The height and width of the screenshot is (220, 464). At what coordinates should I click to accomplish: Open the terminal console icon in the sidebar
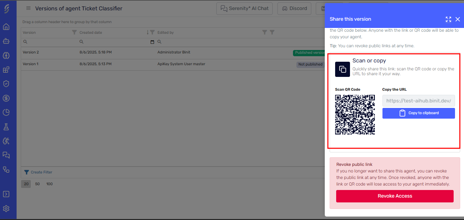6,194
